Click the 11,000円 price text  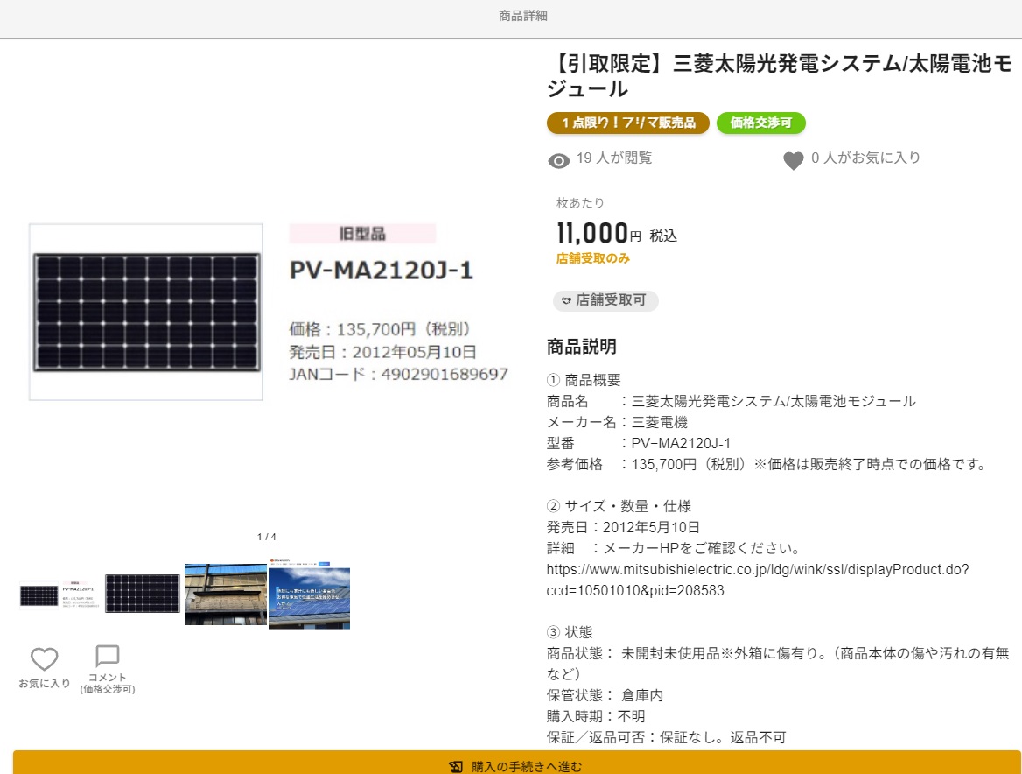pos(598,233)
